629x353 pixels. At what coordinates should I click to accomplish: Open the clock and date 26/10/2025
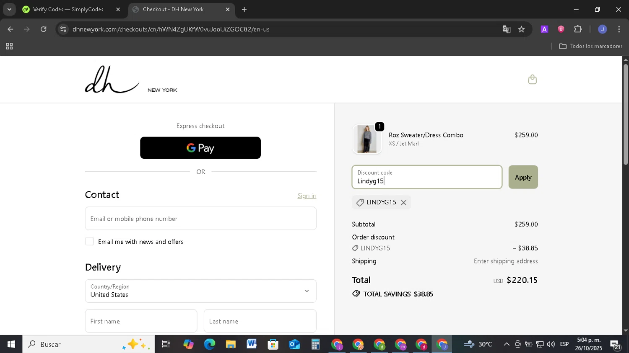pyautogui.click(x=589, y=344)
